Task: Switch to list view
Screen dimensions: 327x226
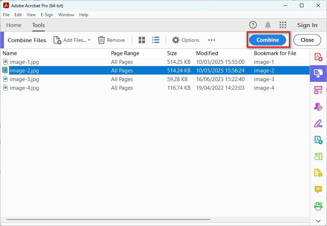Action: tap(156, 40)
